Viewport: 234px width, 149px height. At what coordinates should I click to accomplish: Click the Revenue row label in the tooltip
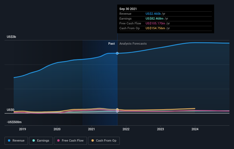(x=125, y=14)
